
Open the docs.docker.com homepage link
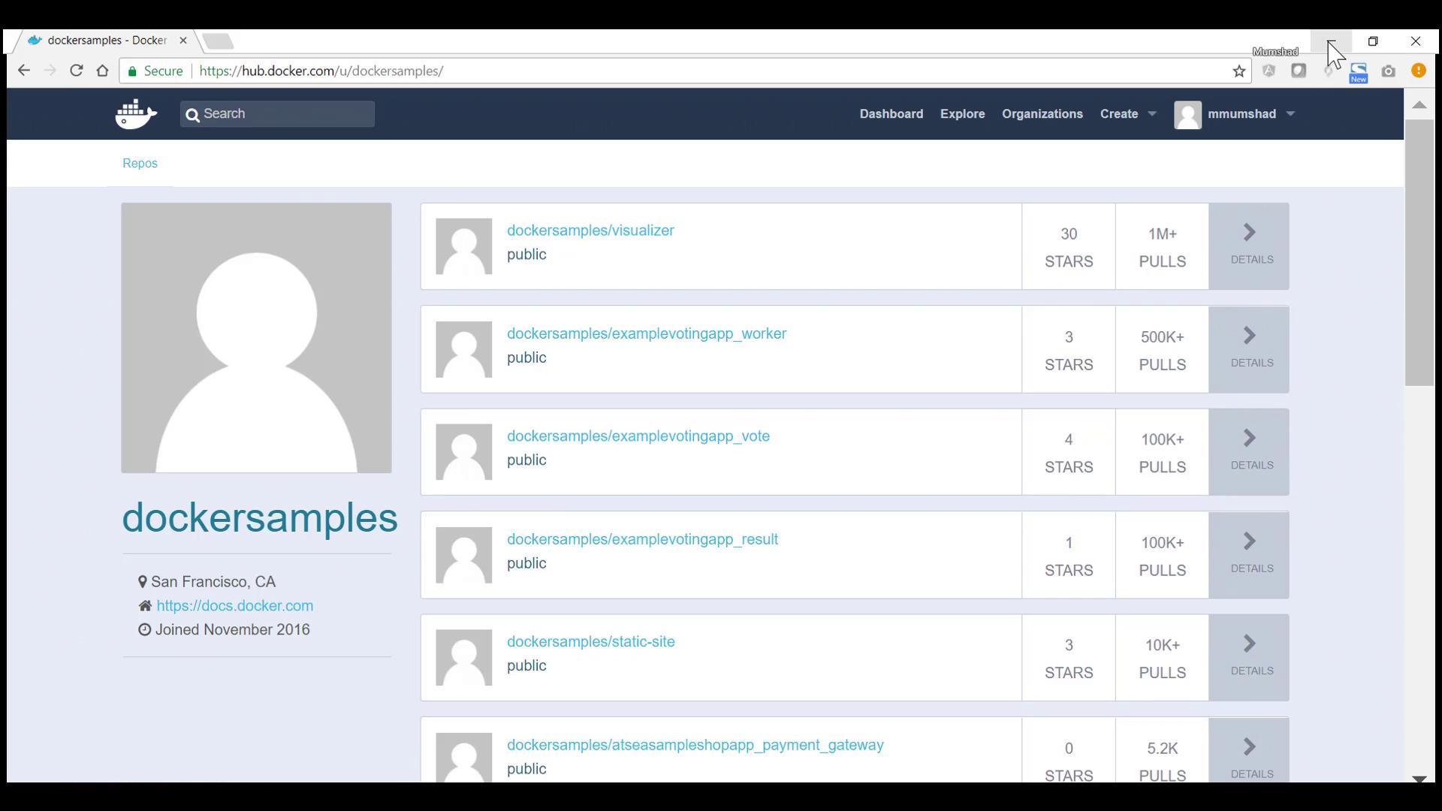234,606
